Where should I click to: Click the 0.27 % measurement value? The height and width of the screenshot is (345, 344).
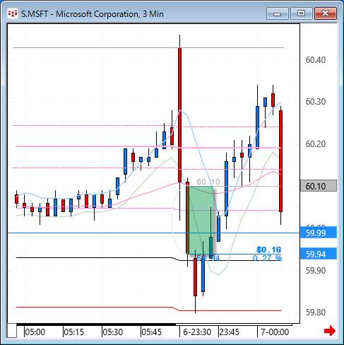coord(267,258)
